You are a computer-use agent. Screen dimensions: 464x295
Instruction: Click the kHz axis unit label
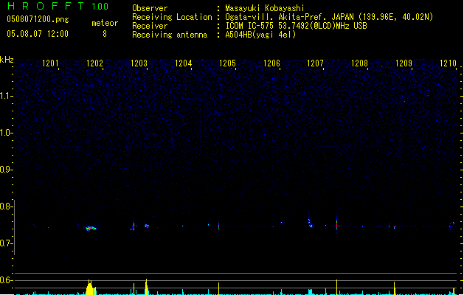tap(7, 60)
